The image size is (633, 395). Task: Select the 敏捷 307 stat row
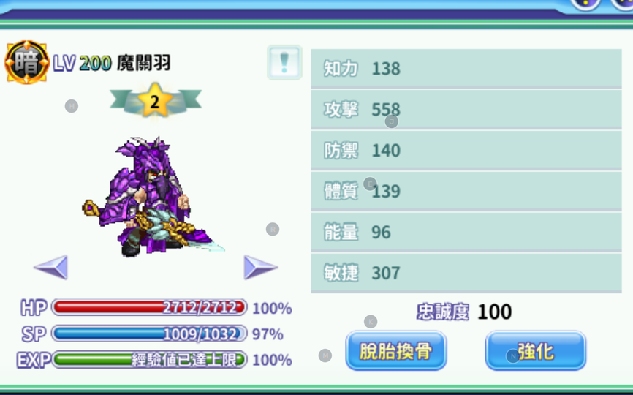pos(466,273)
